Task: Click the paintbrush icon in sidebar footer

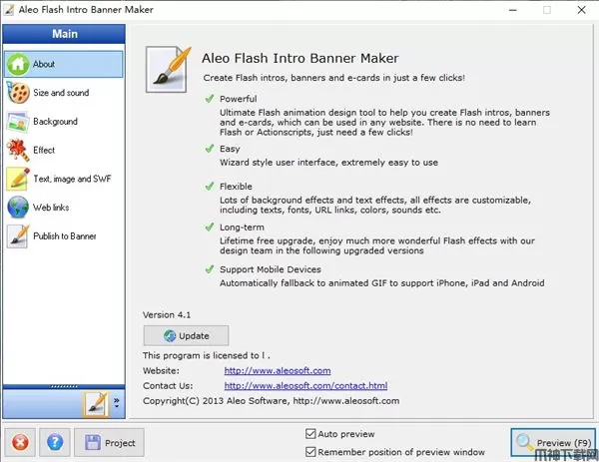Action: [x=96, y=404]
